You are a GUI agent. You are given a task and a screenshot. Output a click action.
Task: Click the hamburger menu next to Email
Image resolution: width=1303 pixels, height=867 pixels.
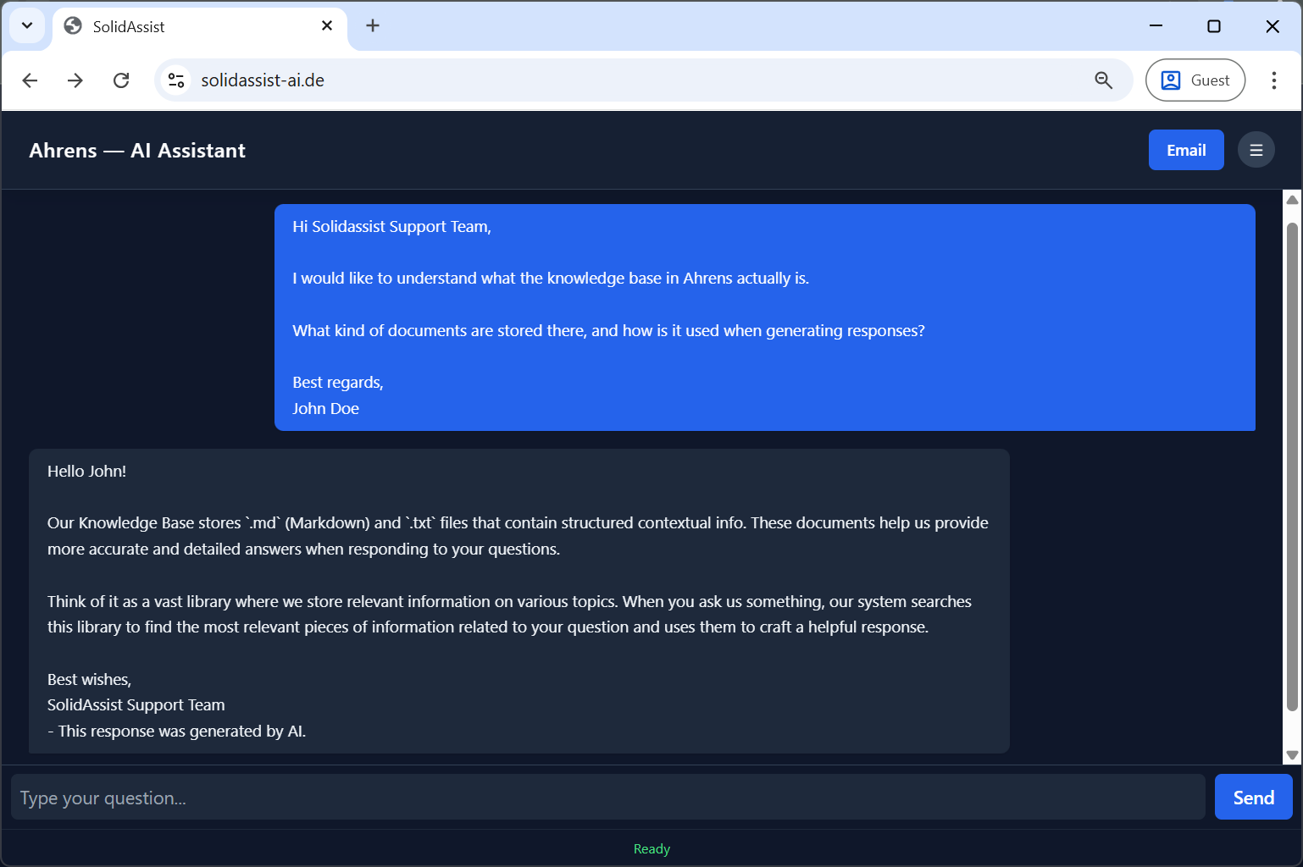1256,150
